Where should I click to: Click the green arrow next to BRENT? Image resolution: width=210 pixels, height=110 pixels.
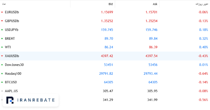(2, 38)
